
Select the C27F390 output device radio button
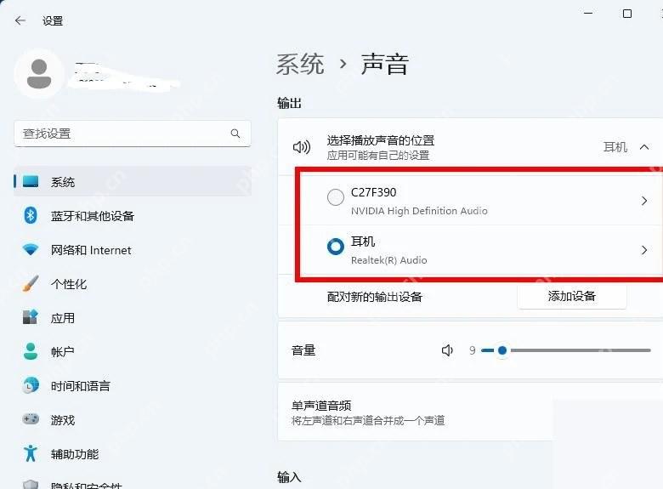point(336,197)
